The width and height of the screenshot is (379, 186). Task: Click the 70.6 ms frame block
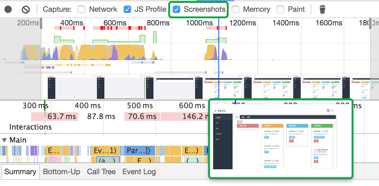[x=142, y=117]
